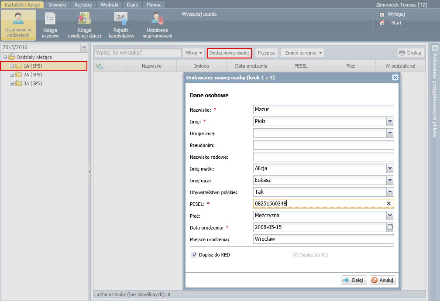The height and width of the screenshot is (301, 440).
Task: Select the 2A (SP5) class in tree
Action: (33, 75)
